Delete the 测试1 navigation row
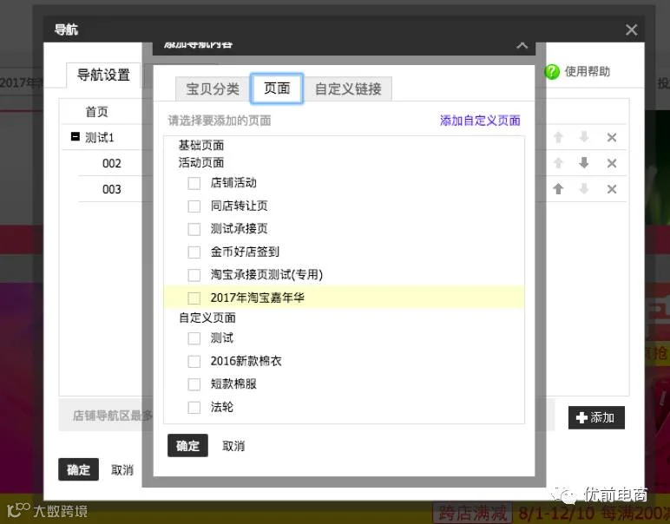The image size is (670, 524). (x=612, y=137)
